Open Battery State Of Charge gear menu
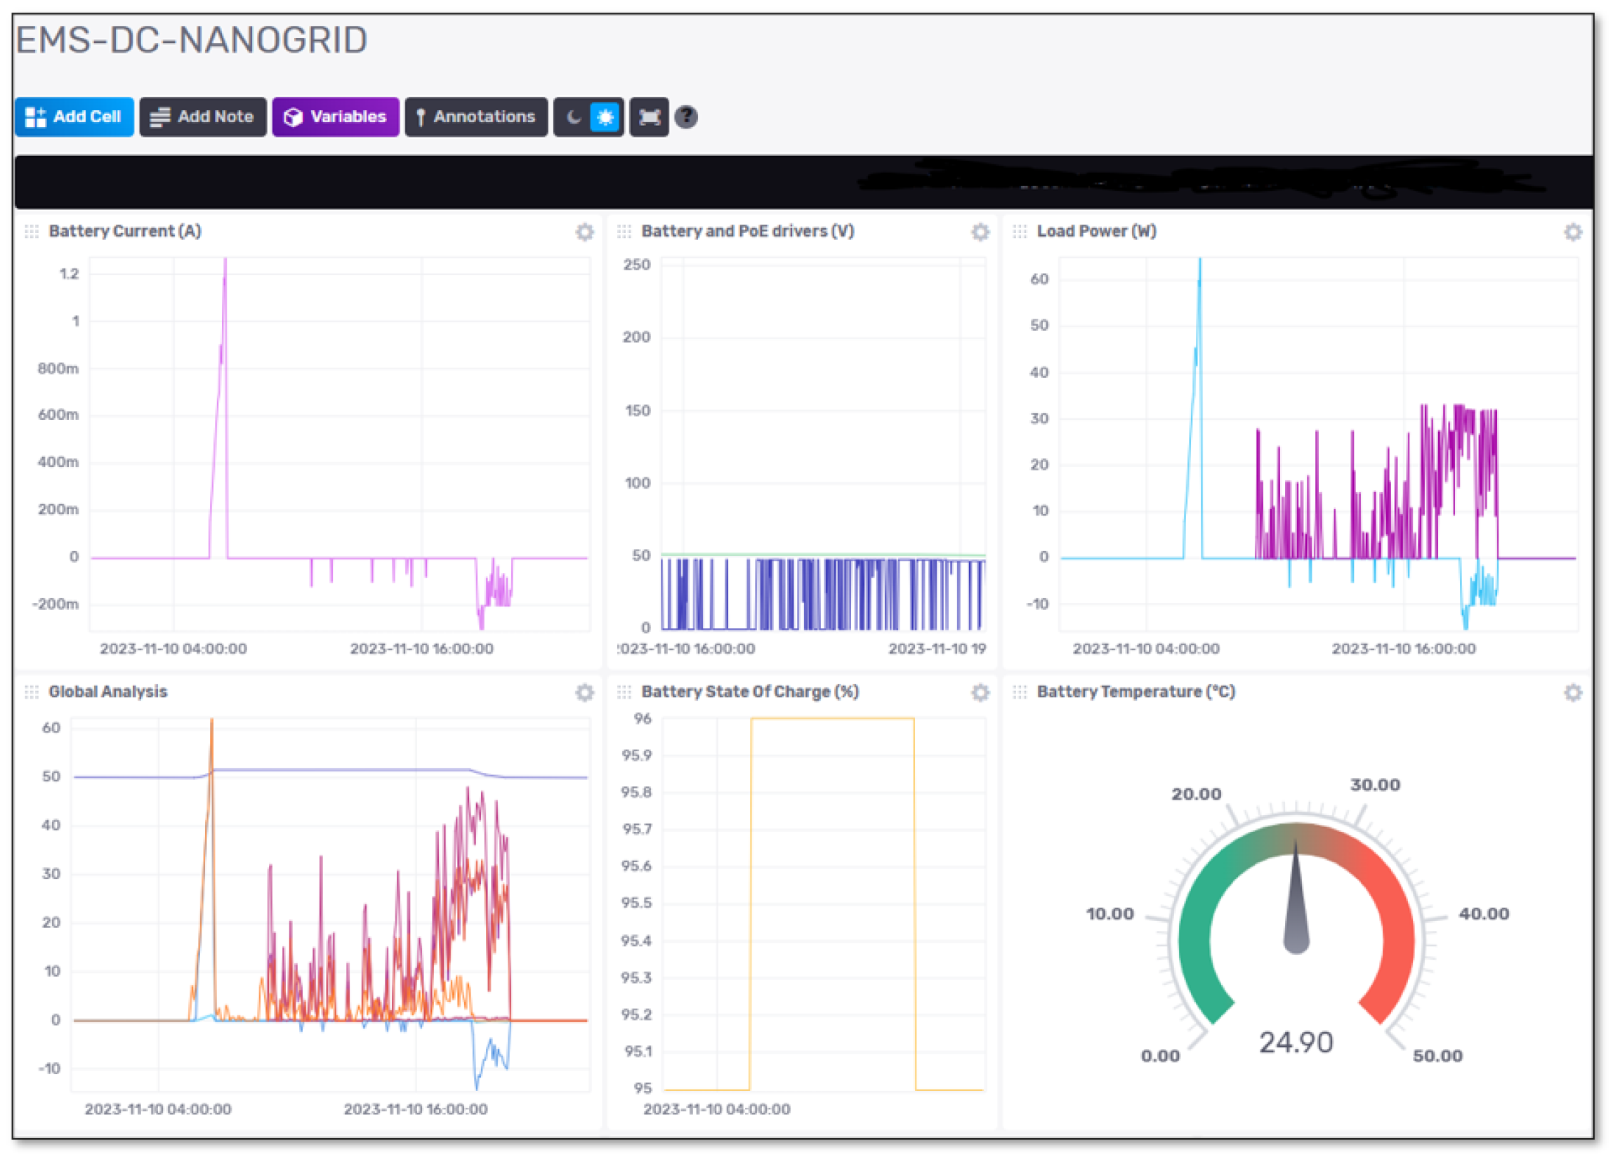Image resolution: width=1613 pixels, height=1157 pixels. 980,693
